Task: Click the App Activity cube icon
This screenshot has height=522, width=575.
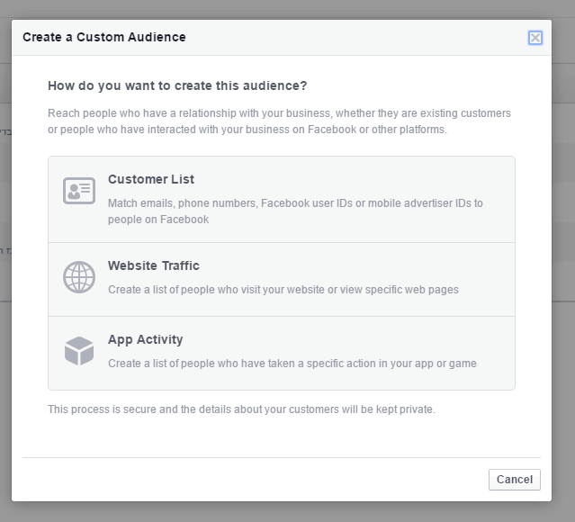Action: pos(79,351)
